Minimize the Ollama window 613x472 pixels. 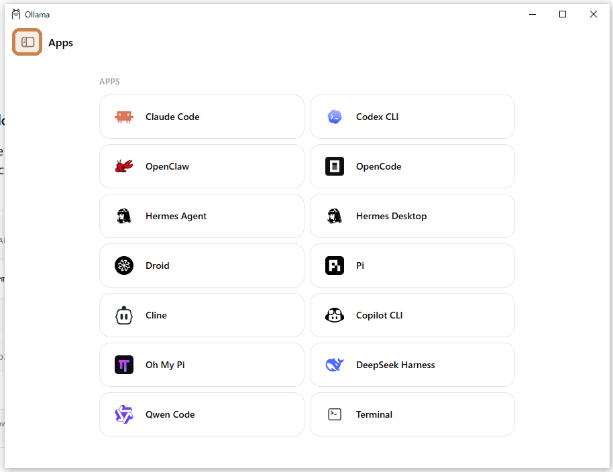pos(533,15)
